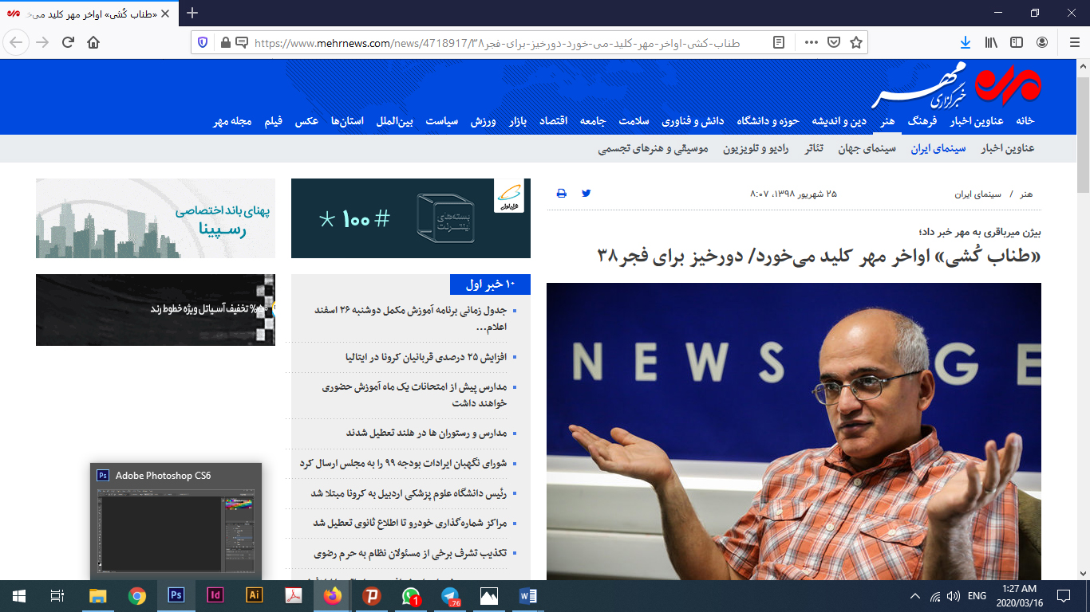Go to the Firefox home page icon
Viewport: 1090px width, 612px height.
[x=93, y=42]
